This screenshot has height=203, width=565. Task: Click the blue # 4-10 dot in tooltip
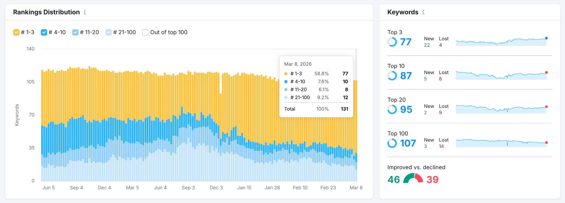coord(286,81)
